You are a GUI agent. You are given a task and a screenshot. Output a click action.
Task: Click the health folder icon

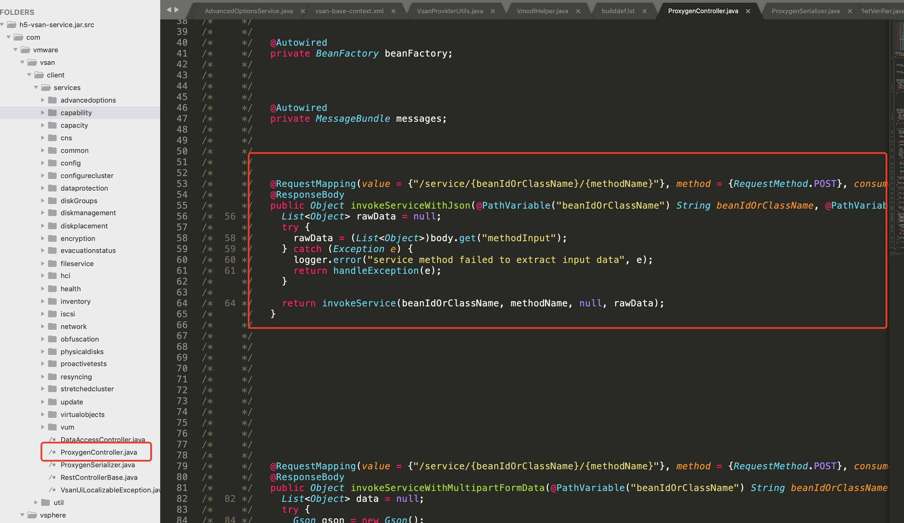[x=53, y=289]
